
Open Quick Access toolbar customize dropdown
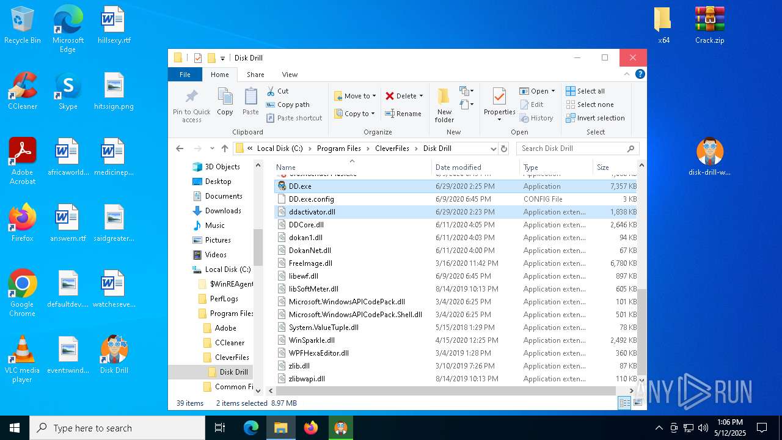click(222, 58)
